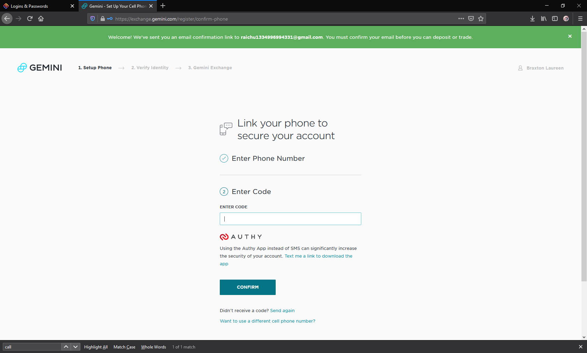Open tracking protection shield icon
Image resolution: width=587 pixels, height=353 pixels.
pos(93,19)
